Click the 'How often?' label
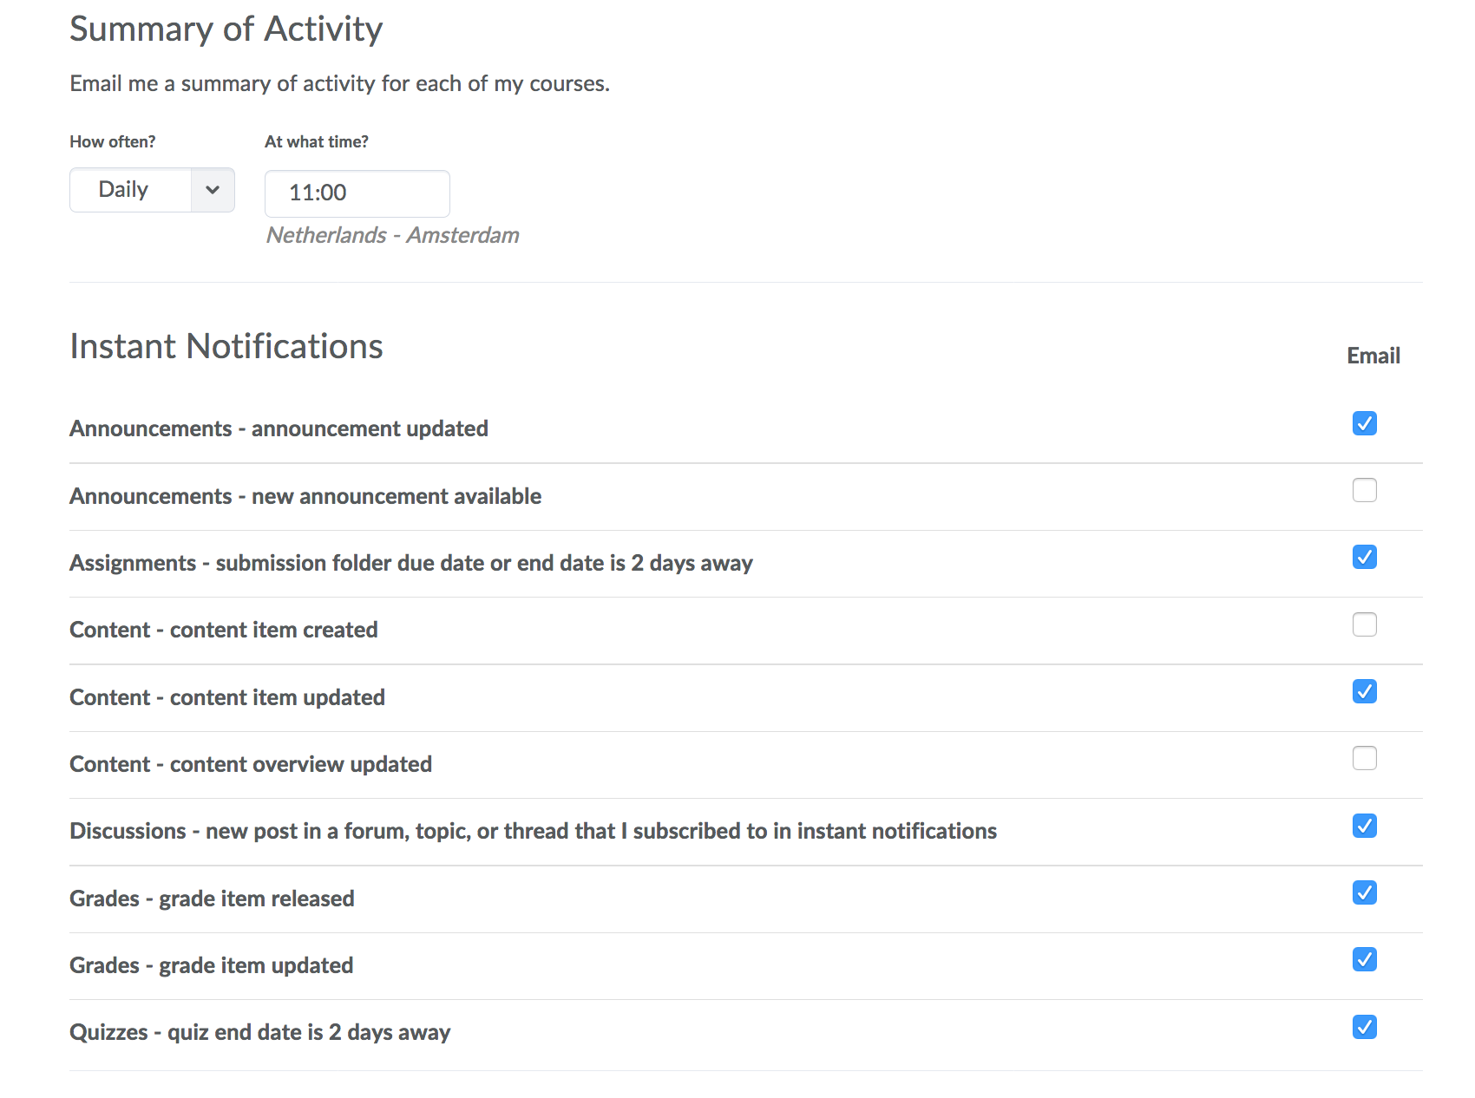 tap(113, 141)
